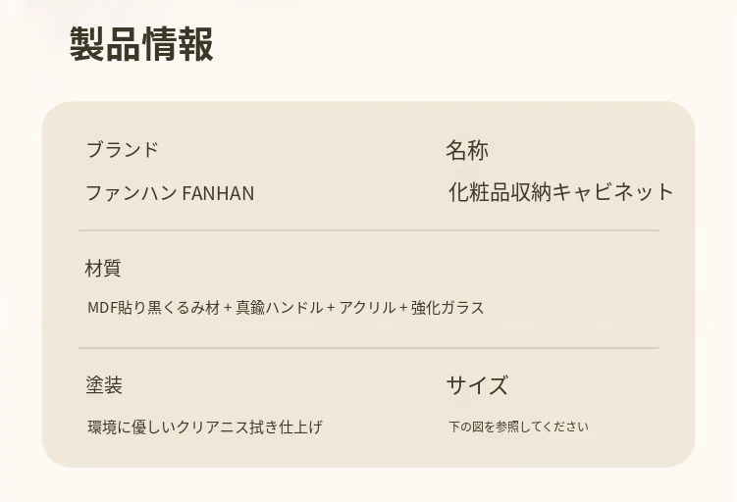Select the 塗装 label
Viewport: 737px width, 502px height.
coord(103,385)
